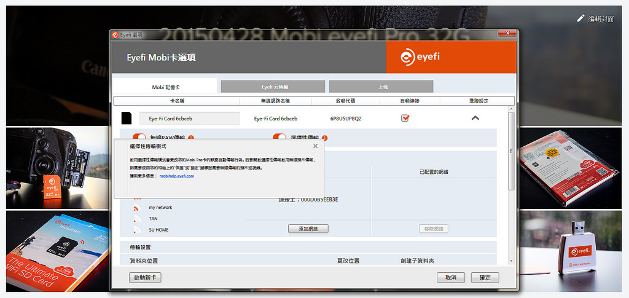The height and width of the screenshot is (298, 629).
Task: Click the 確定 button
Action: (x=485, y=278)
